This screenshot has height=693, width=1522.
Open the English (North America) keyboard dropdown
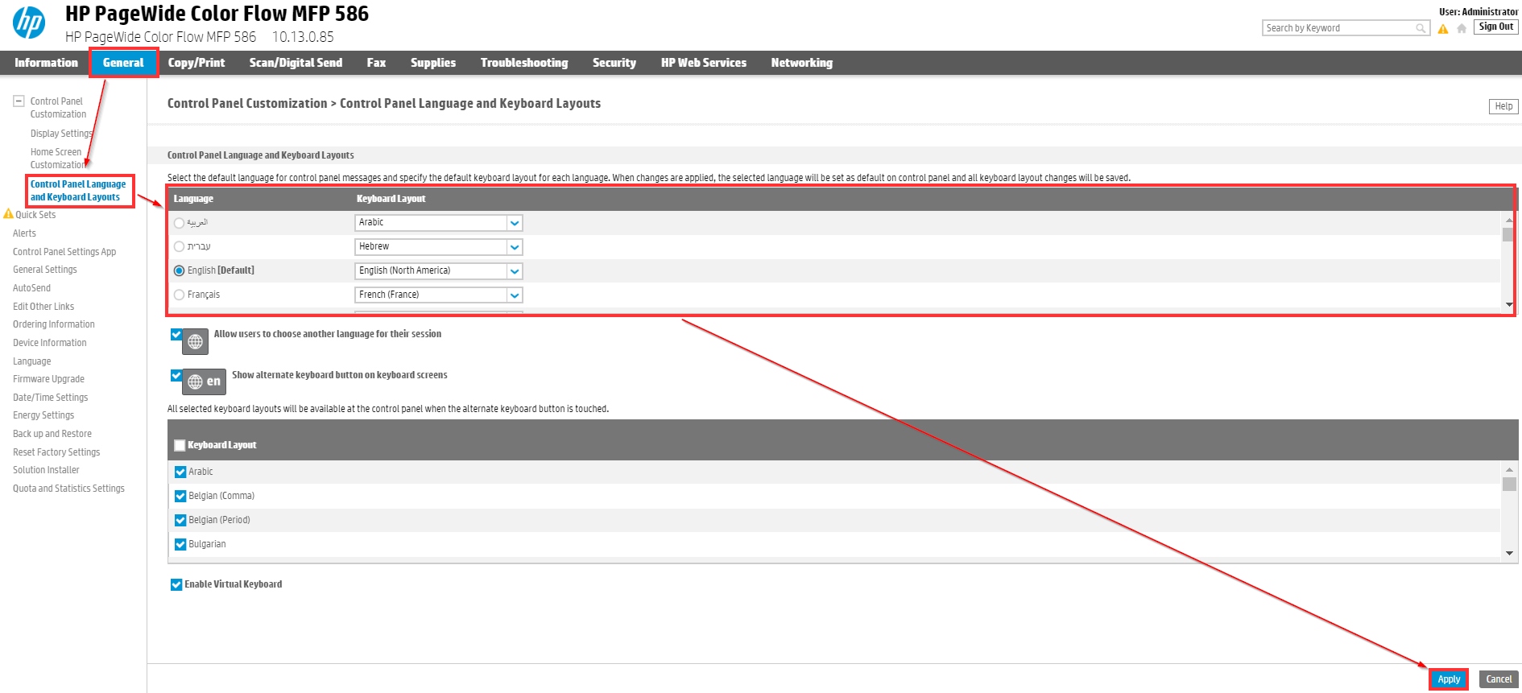click(515, 271)
